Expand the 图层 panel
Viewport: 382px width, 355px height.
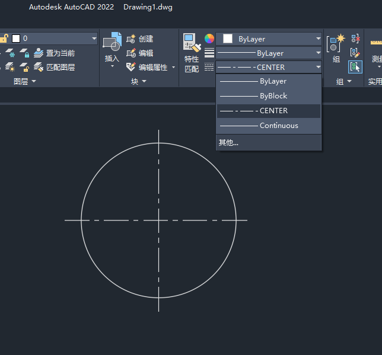point(24,81)
